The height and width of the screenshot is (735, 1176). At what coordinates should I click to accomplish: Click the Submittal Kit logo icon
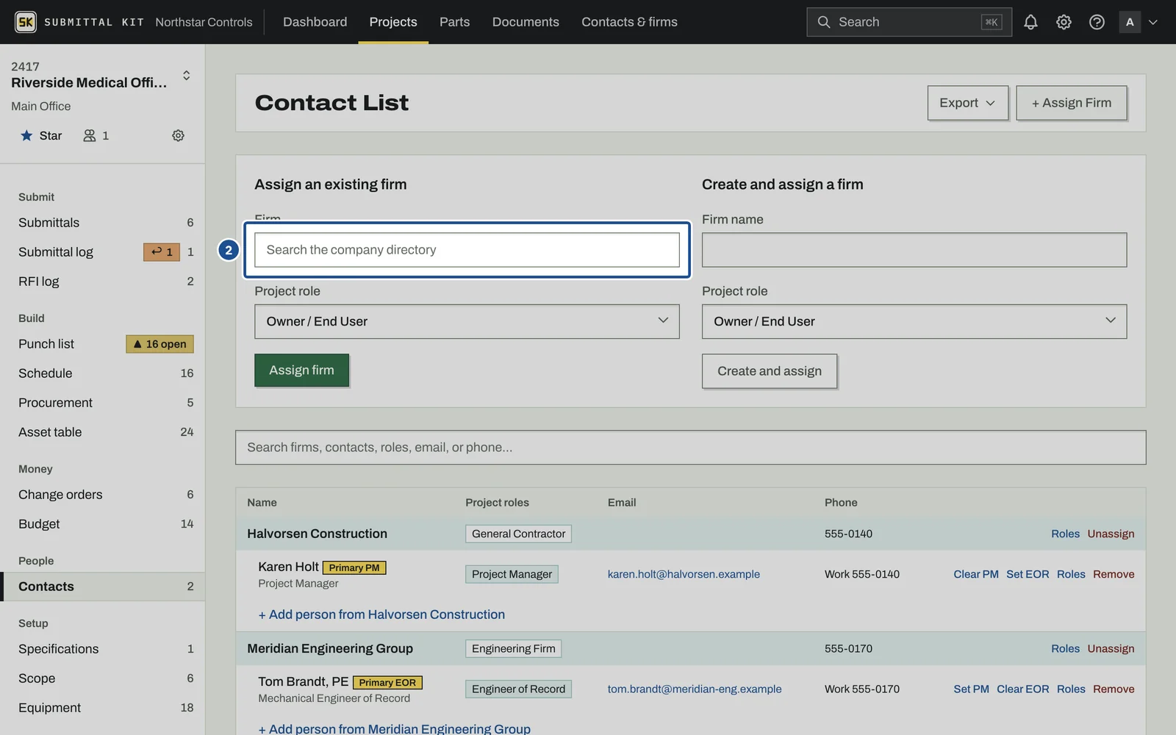click(26, 22)
